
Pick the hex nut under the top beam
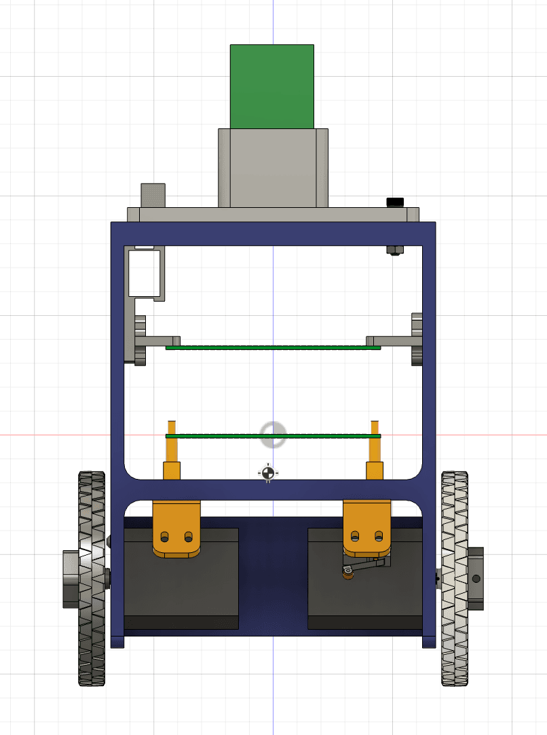pyautogui.click(x=395, y=250)
